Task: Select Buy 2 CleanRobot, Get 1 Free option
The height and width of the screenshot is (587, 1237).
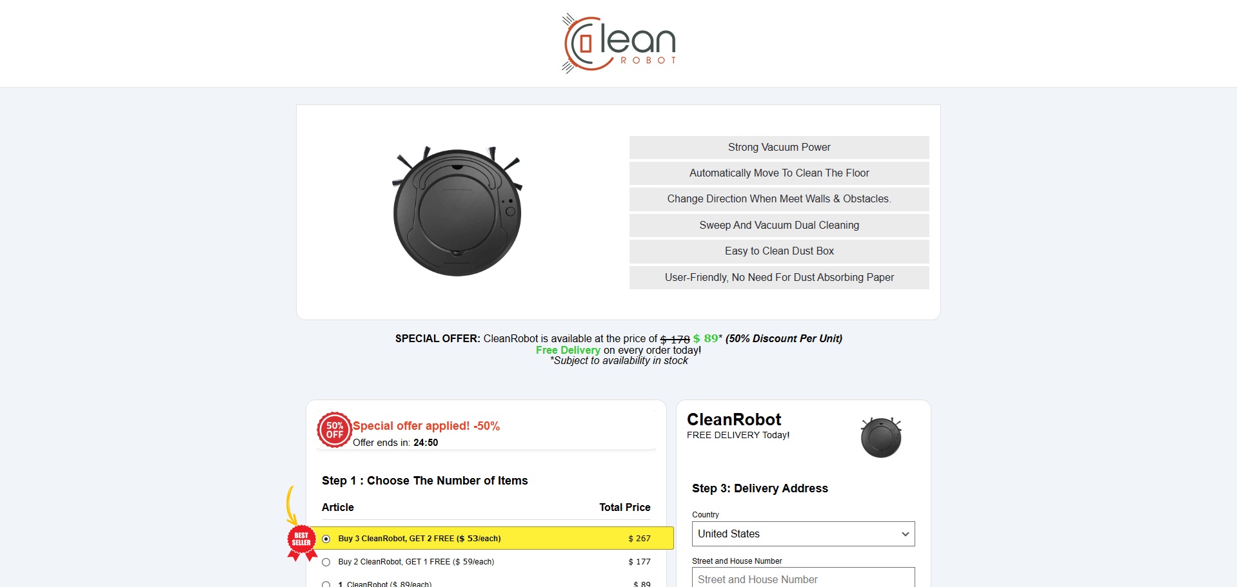Action: 326,562
